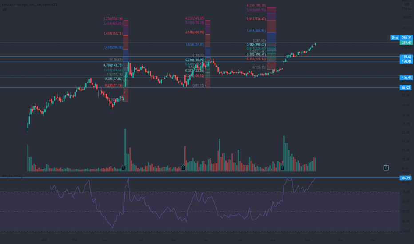Image resolution: width=414 pixels, height=244 pixels.
Task: Click the 2021 label on time axis
Action: [x=45, y=240]
